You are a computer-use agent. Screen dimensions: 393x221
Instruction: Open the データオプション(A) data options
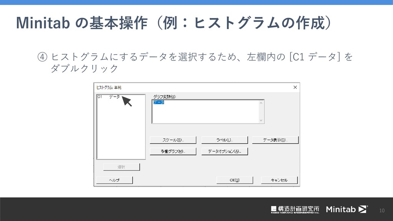(225, 151)
